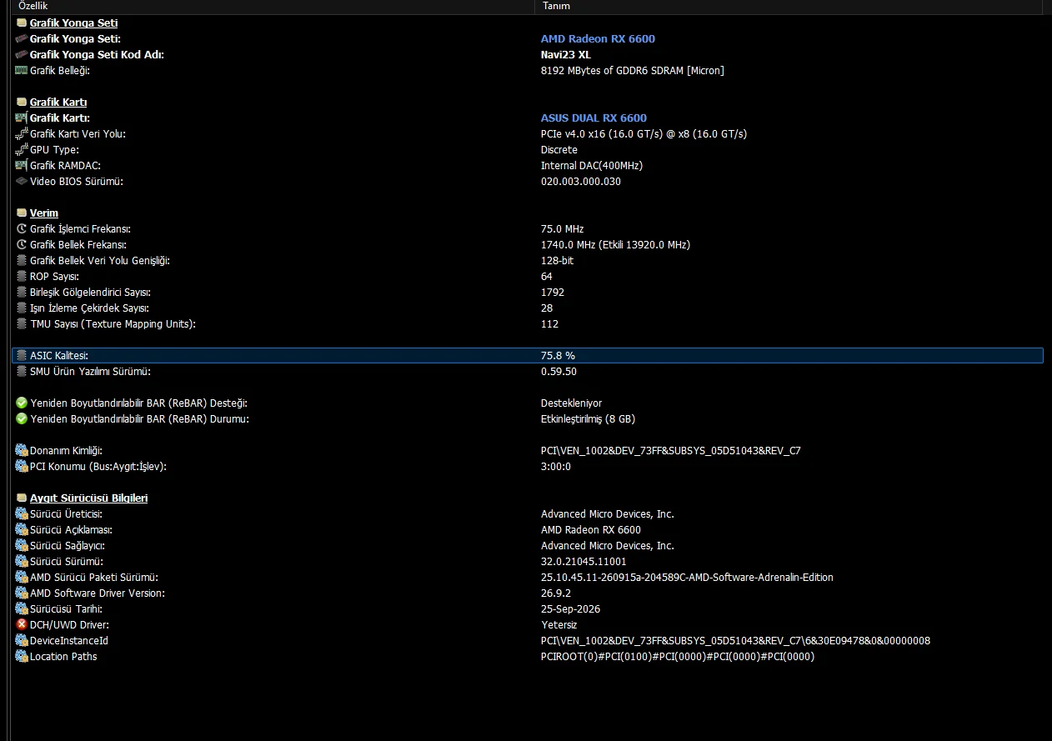The image size is (1052, 741).
Task: Click the 020.003.000.030 BIOS version value
Action: 581,182
